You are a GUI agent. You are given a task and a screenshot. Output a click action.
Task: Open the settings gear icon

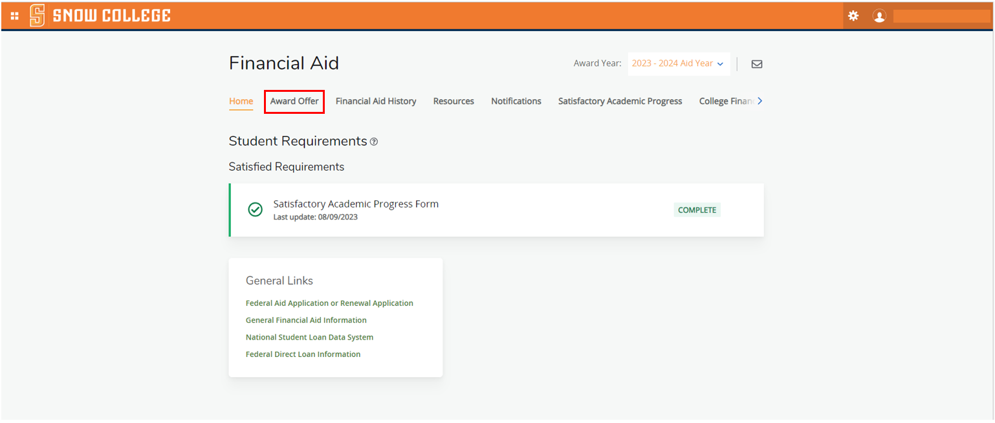(853, 16)
